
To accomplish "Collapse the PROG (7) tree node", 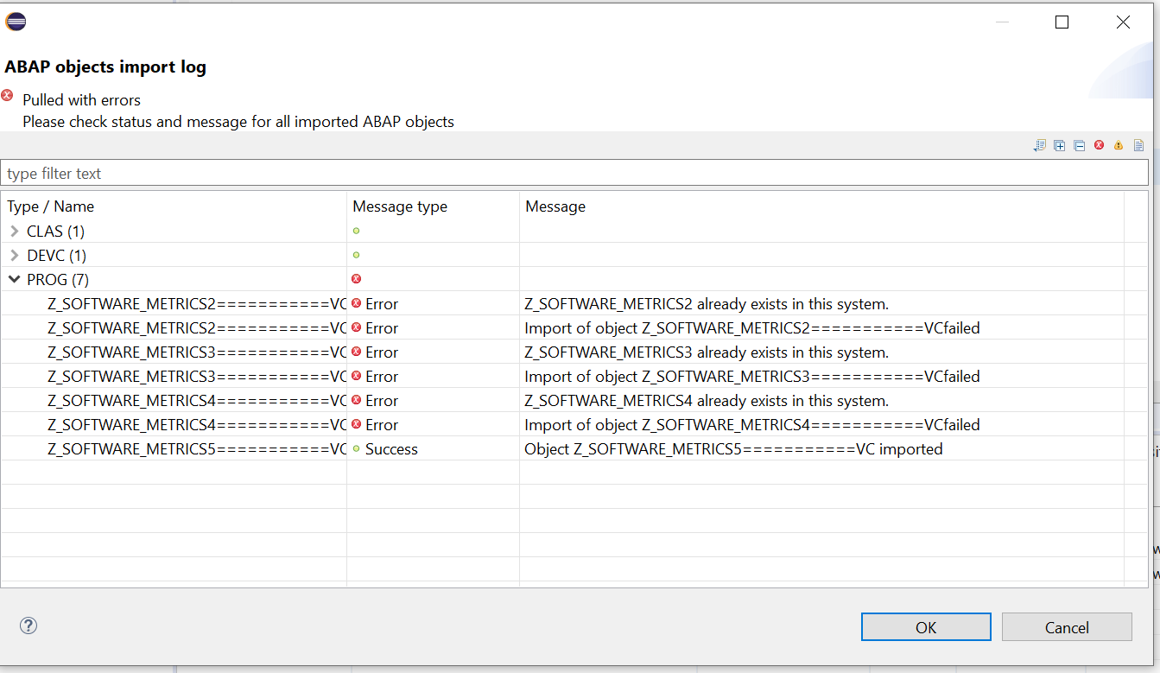I will pos(14,279).
